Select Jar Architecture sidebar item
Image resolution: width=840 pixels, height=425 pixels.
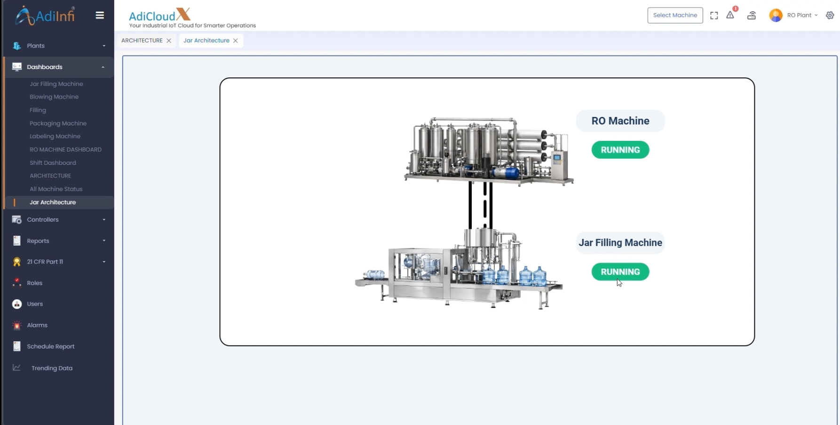pyautogui.click(x=52, y=202)
